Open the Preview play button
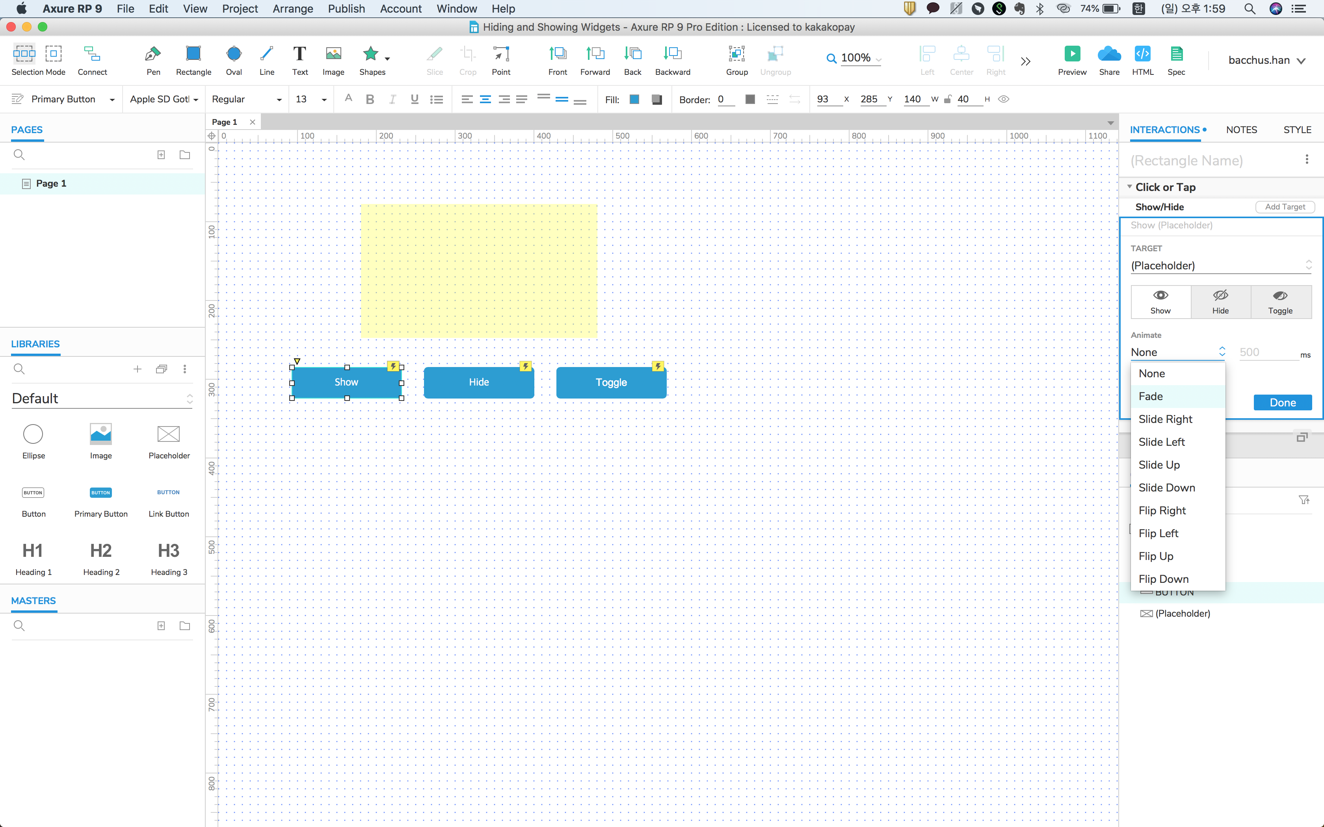This screenshot has width=1324, height=827. pos(1072,54)
